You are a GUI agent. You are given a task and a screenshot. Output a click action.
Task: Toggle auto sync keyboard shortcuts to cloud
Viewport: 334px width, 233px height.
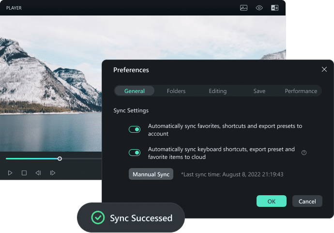point(135,153)
